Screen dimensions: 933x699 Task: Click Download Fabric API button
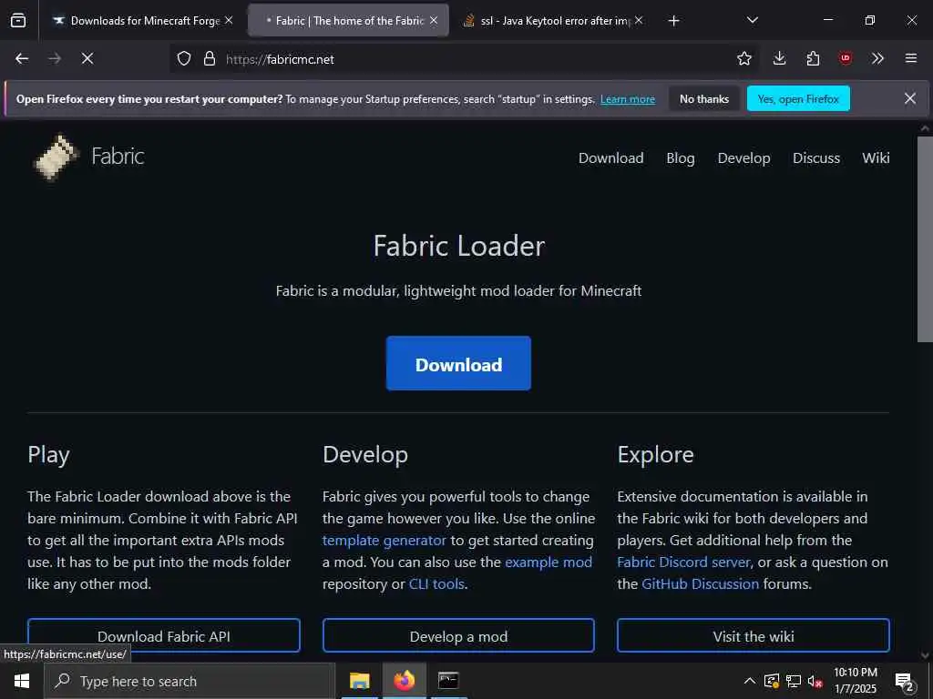(164, 636)
